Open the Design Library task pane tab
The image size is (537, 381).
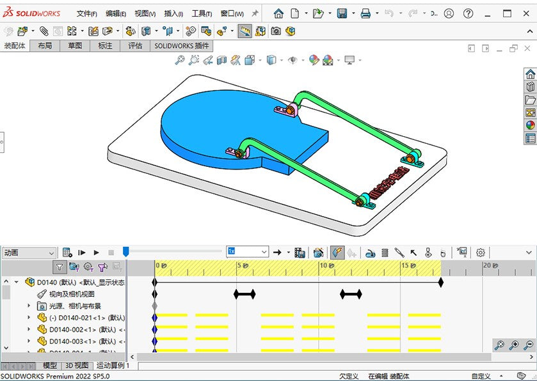click(x=530, y=86)
